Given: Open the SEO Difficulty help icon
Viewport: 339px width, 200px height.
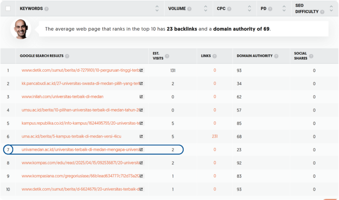Looking at the screenshot, I should coord(322,12).
